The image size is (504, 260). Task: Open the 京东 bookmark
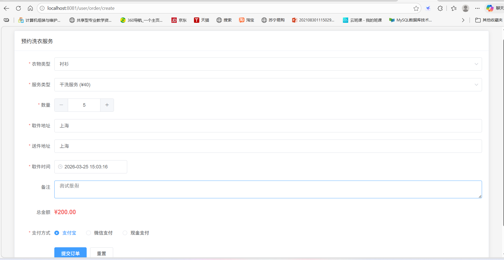179,20
